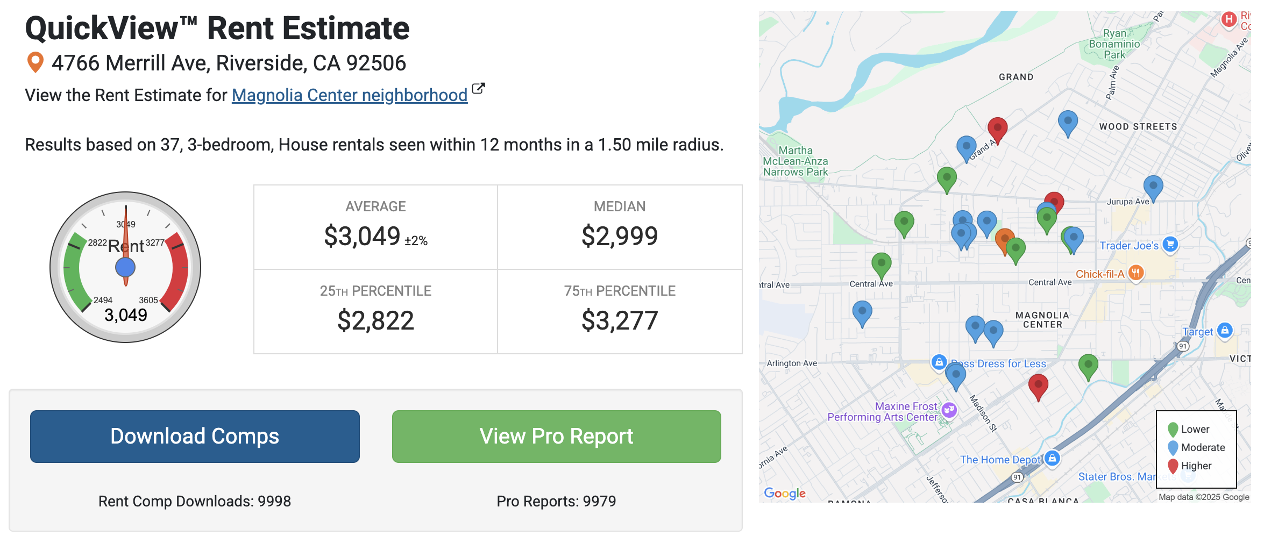Image resolution: width=1264 pixels, height=543 pixels.
Task: Click the red hospital H marker
Action: coord(1229,19)
